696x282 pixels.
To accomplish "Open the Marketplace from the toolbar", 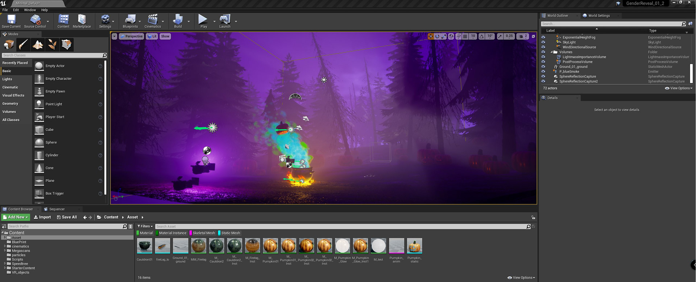I will click(82, 21).
